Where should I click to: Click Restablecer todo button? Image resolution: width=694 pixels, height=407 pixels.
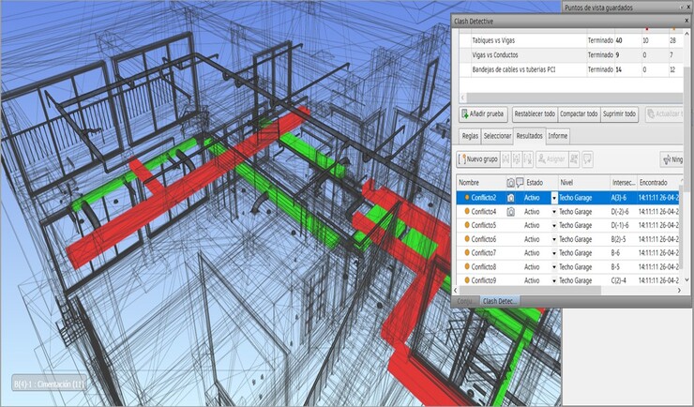pyautogui.click(x=535, y=114)
